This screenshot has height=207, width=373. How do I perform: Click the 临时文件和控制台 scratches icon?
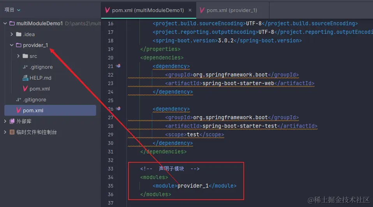12,132
